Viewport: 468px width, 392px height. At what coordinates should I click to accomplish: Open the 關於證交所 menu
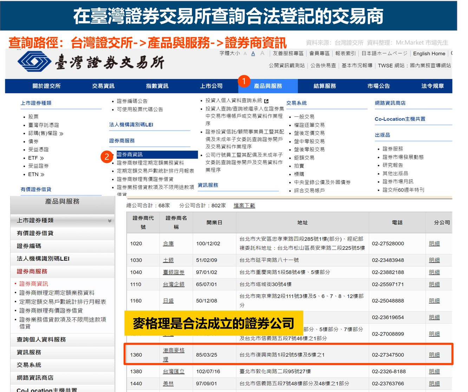click(46, 86)
